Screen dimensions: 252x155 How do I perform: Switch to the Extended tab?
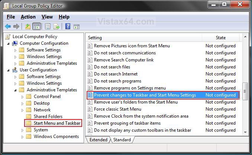(98, 140)
